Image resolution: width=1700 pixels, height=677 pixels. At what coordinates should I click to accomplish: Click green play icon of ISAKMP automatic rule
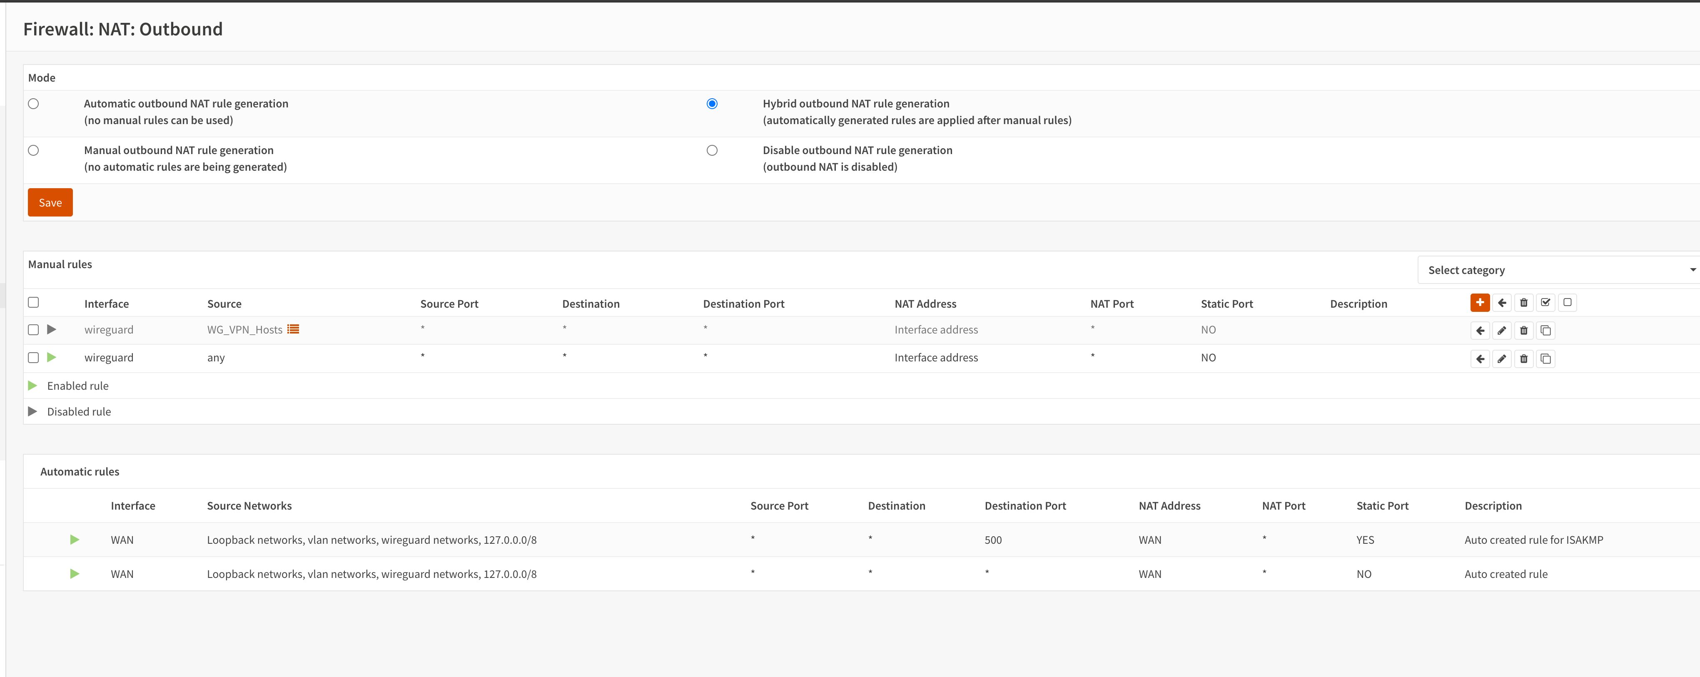pyautogui.click(x=75, y=540)
